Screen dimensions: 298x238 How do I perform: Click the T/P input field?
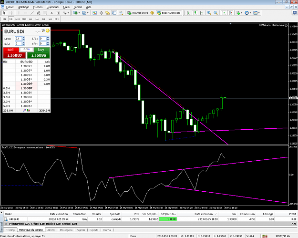pyautogui.click(x=42, y=44)
